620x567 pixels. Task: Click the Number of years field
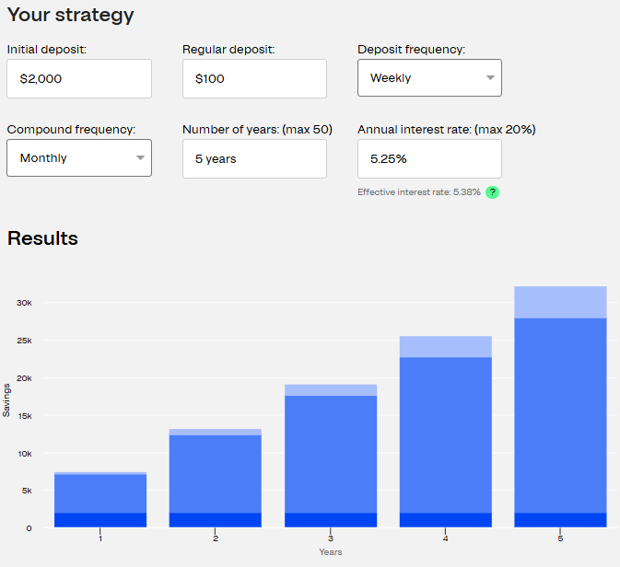(254, 159)
